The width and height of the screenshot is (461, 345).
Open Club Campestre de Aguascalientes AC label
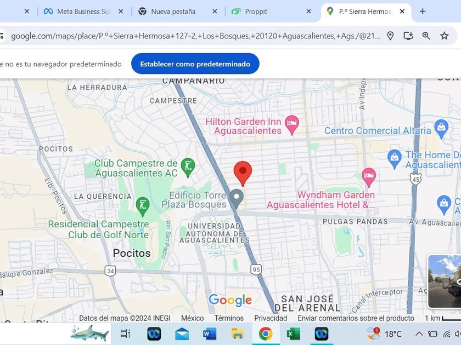[136, 168]
